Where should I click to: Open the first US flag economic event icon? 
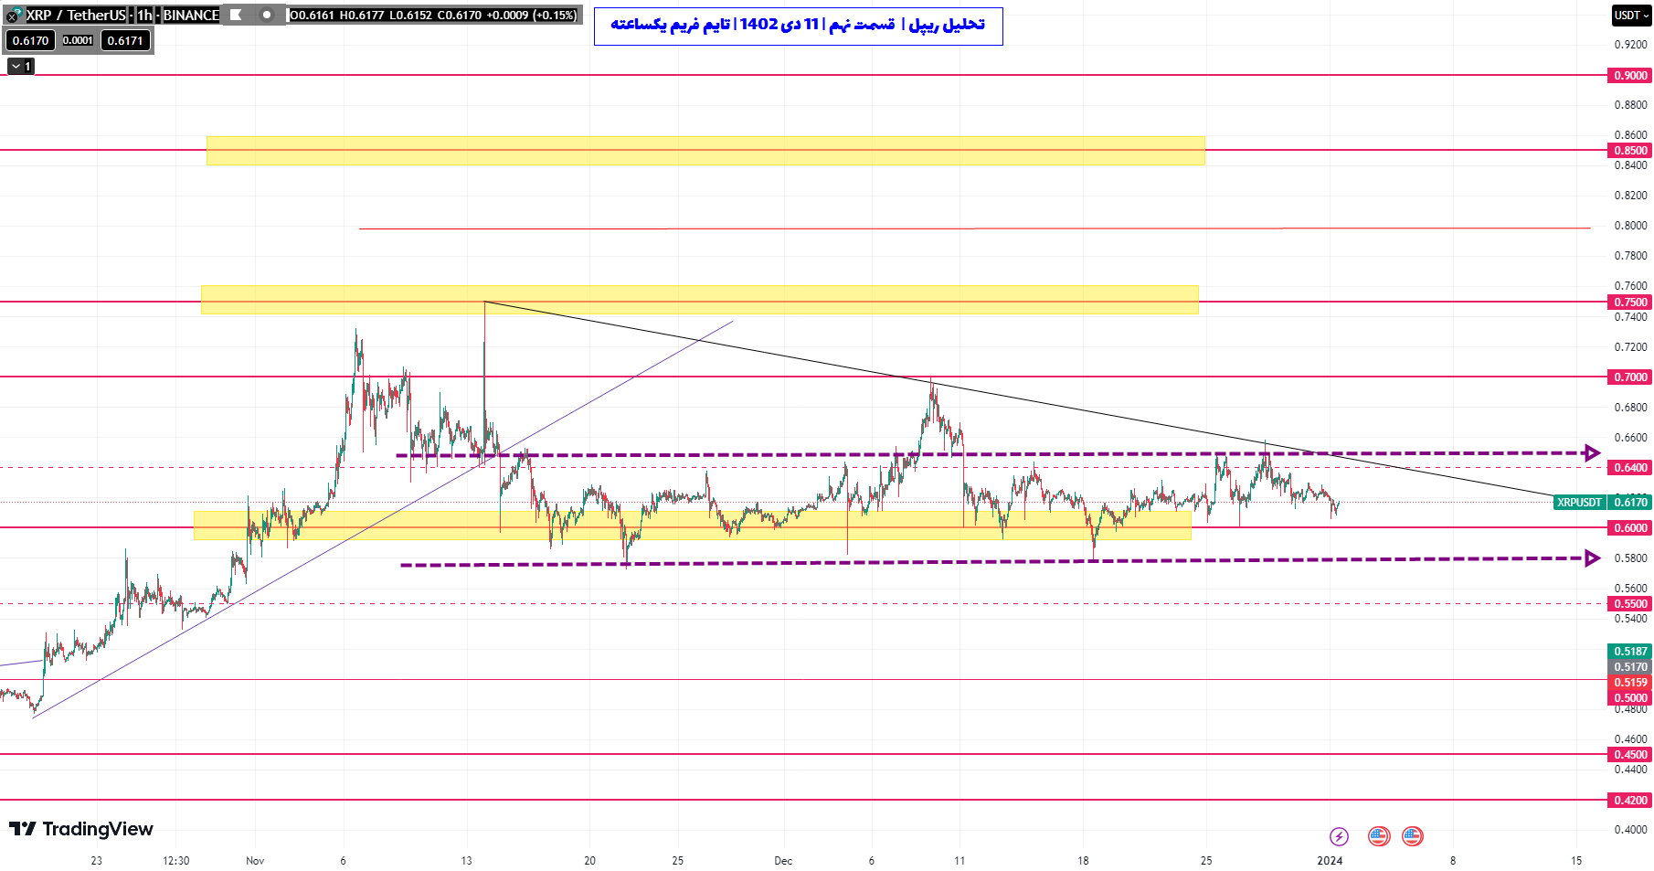point(1379,836)
